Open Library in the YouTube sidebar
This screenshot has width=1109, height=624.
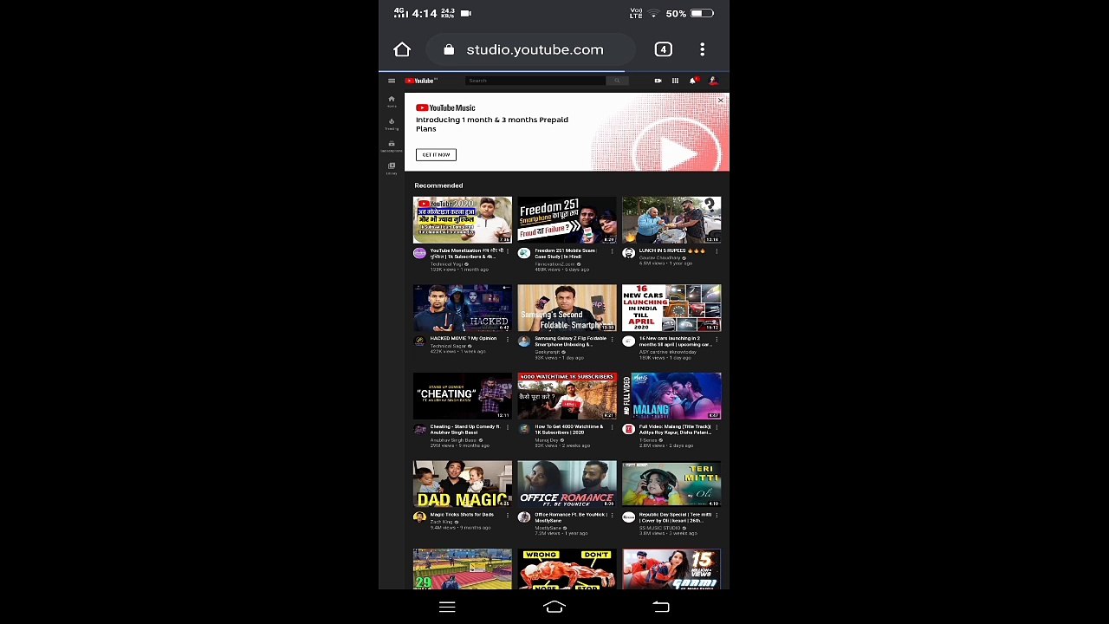click(392, 168)
